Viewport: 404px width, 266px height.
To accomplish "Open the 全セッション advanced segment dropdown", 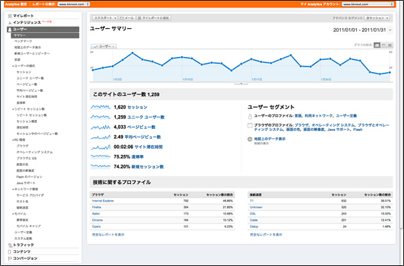I will click(377, 18).
